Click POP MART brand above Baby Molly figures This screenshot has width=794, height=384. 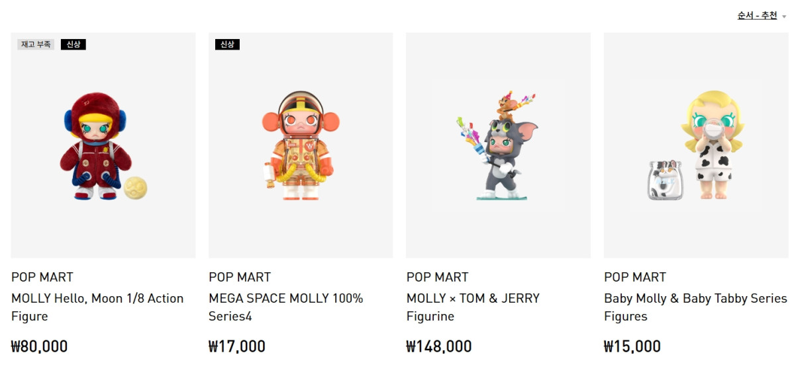(x=635, y=277)
